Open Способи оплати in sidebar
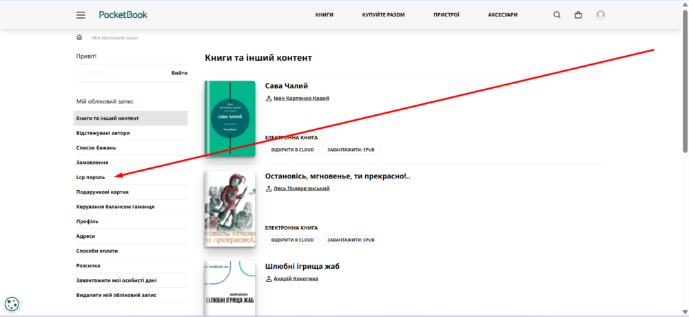 (x=131, y=251)
